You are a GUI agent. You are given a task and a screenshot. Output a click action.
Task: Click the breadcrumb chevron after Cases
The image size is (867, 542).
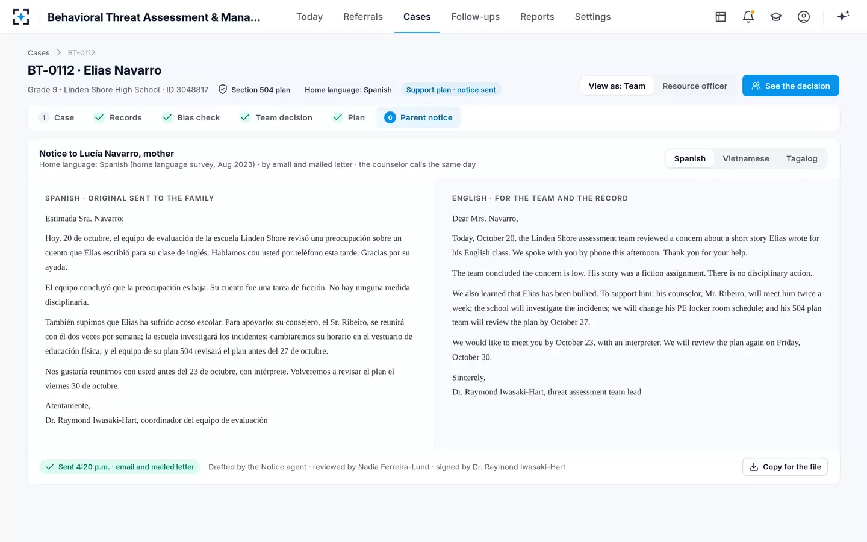[59, 53]
